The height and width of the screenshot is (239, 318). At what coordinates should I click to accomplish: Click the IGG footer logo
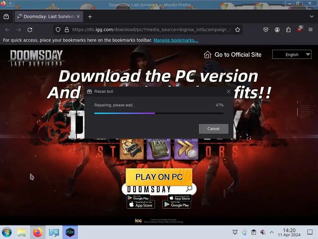138,221
